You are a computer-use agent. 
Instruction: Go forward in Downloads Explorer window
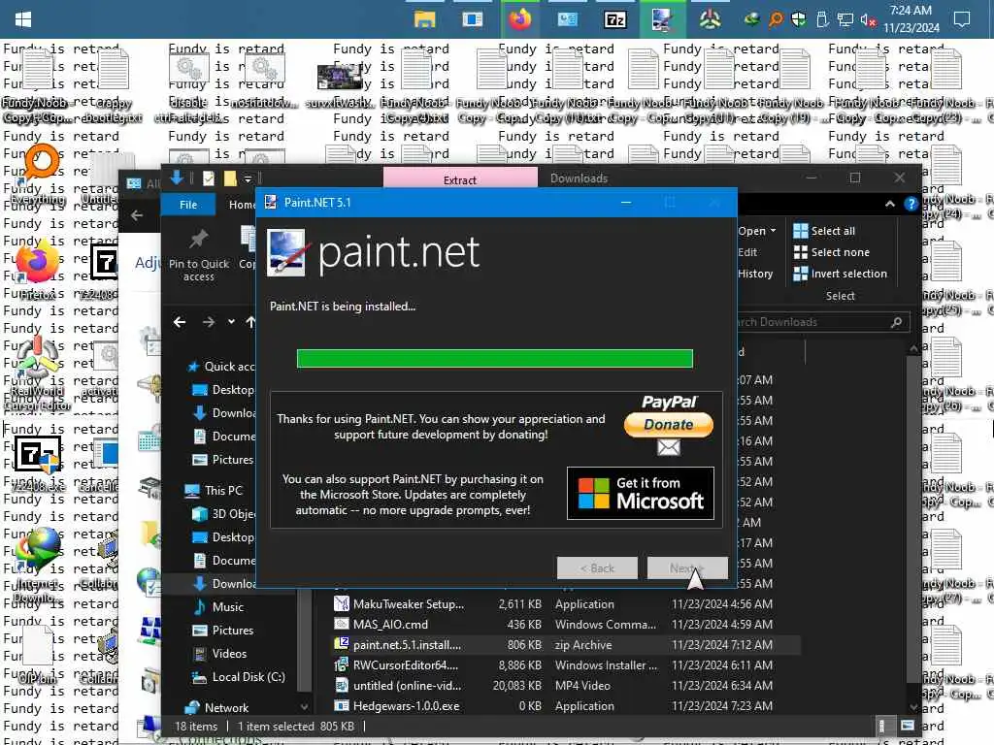click(209, 322)
